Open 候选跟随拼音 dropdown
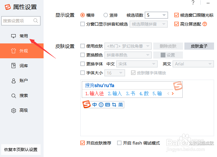This screenshot has height=157, width=217. point(149,24)
